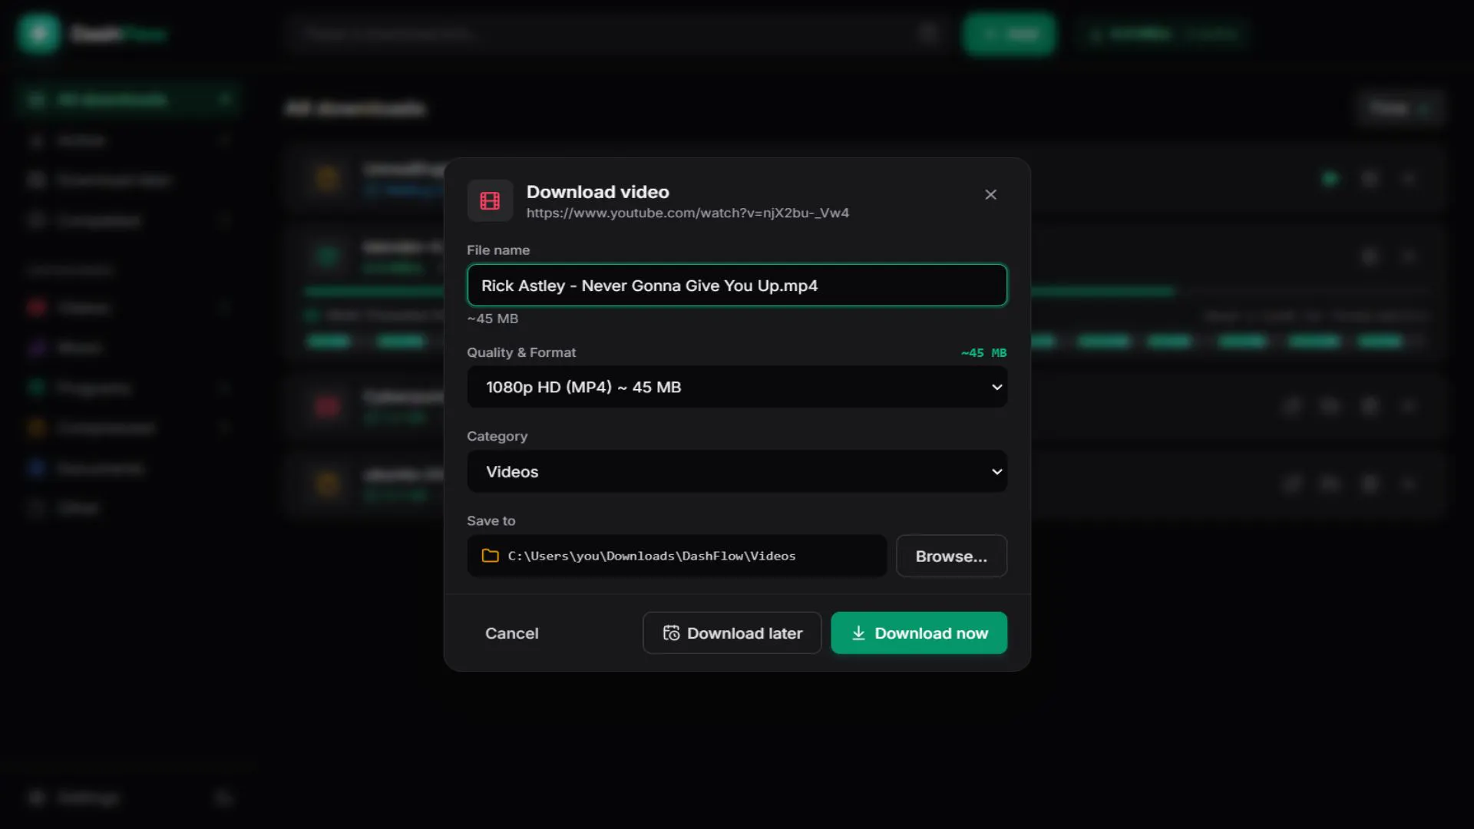The image size is (1474, 829).
Task: Click the Download now button
Action: 919,633
